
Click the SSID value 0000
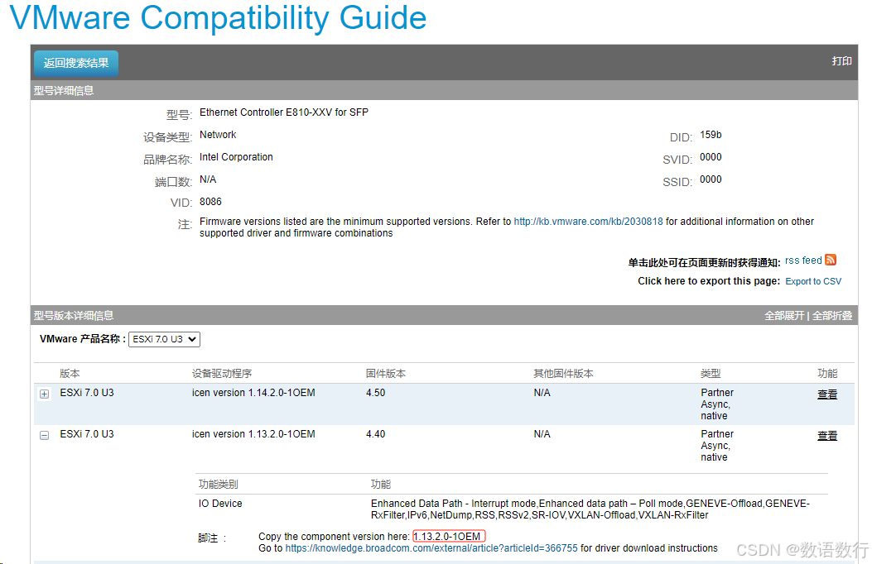click(711, 179)
